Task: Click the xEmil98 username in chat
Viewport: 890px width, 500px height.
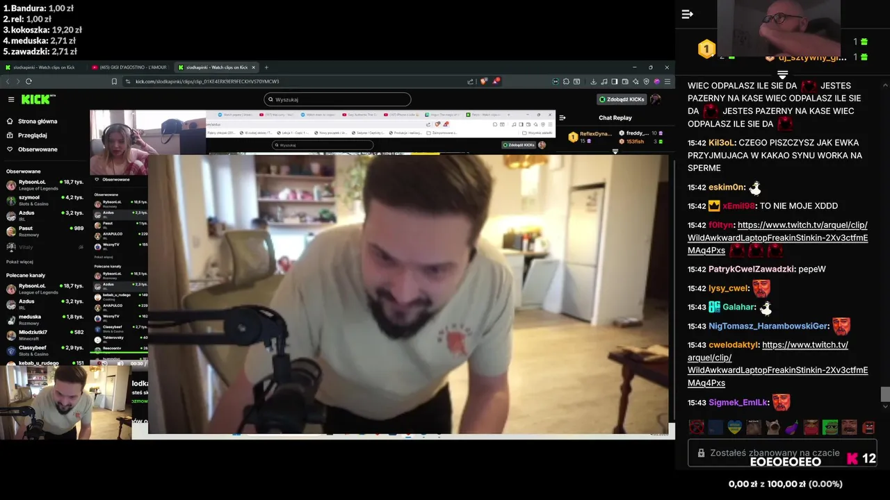Action: pyautogui.click(x=738, y=206)
